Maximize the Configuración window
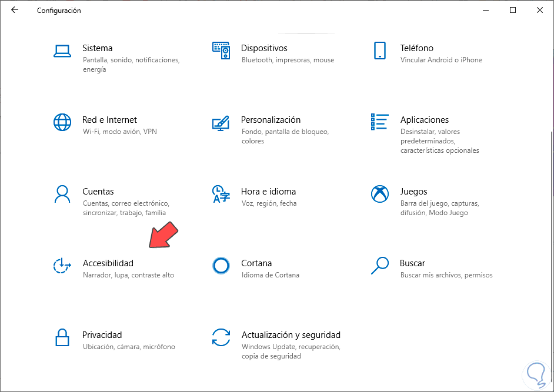This screenshot has width=554, height=392. [x=513, y=10]
